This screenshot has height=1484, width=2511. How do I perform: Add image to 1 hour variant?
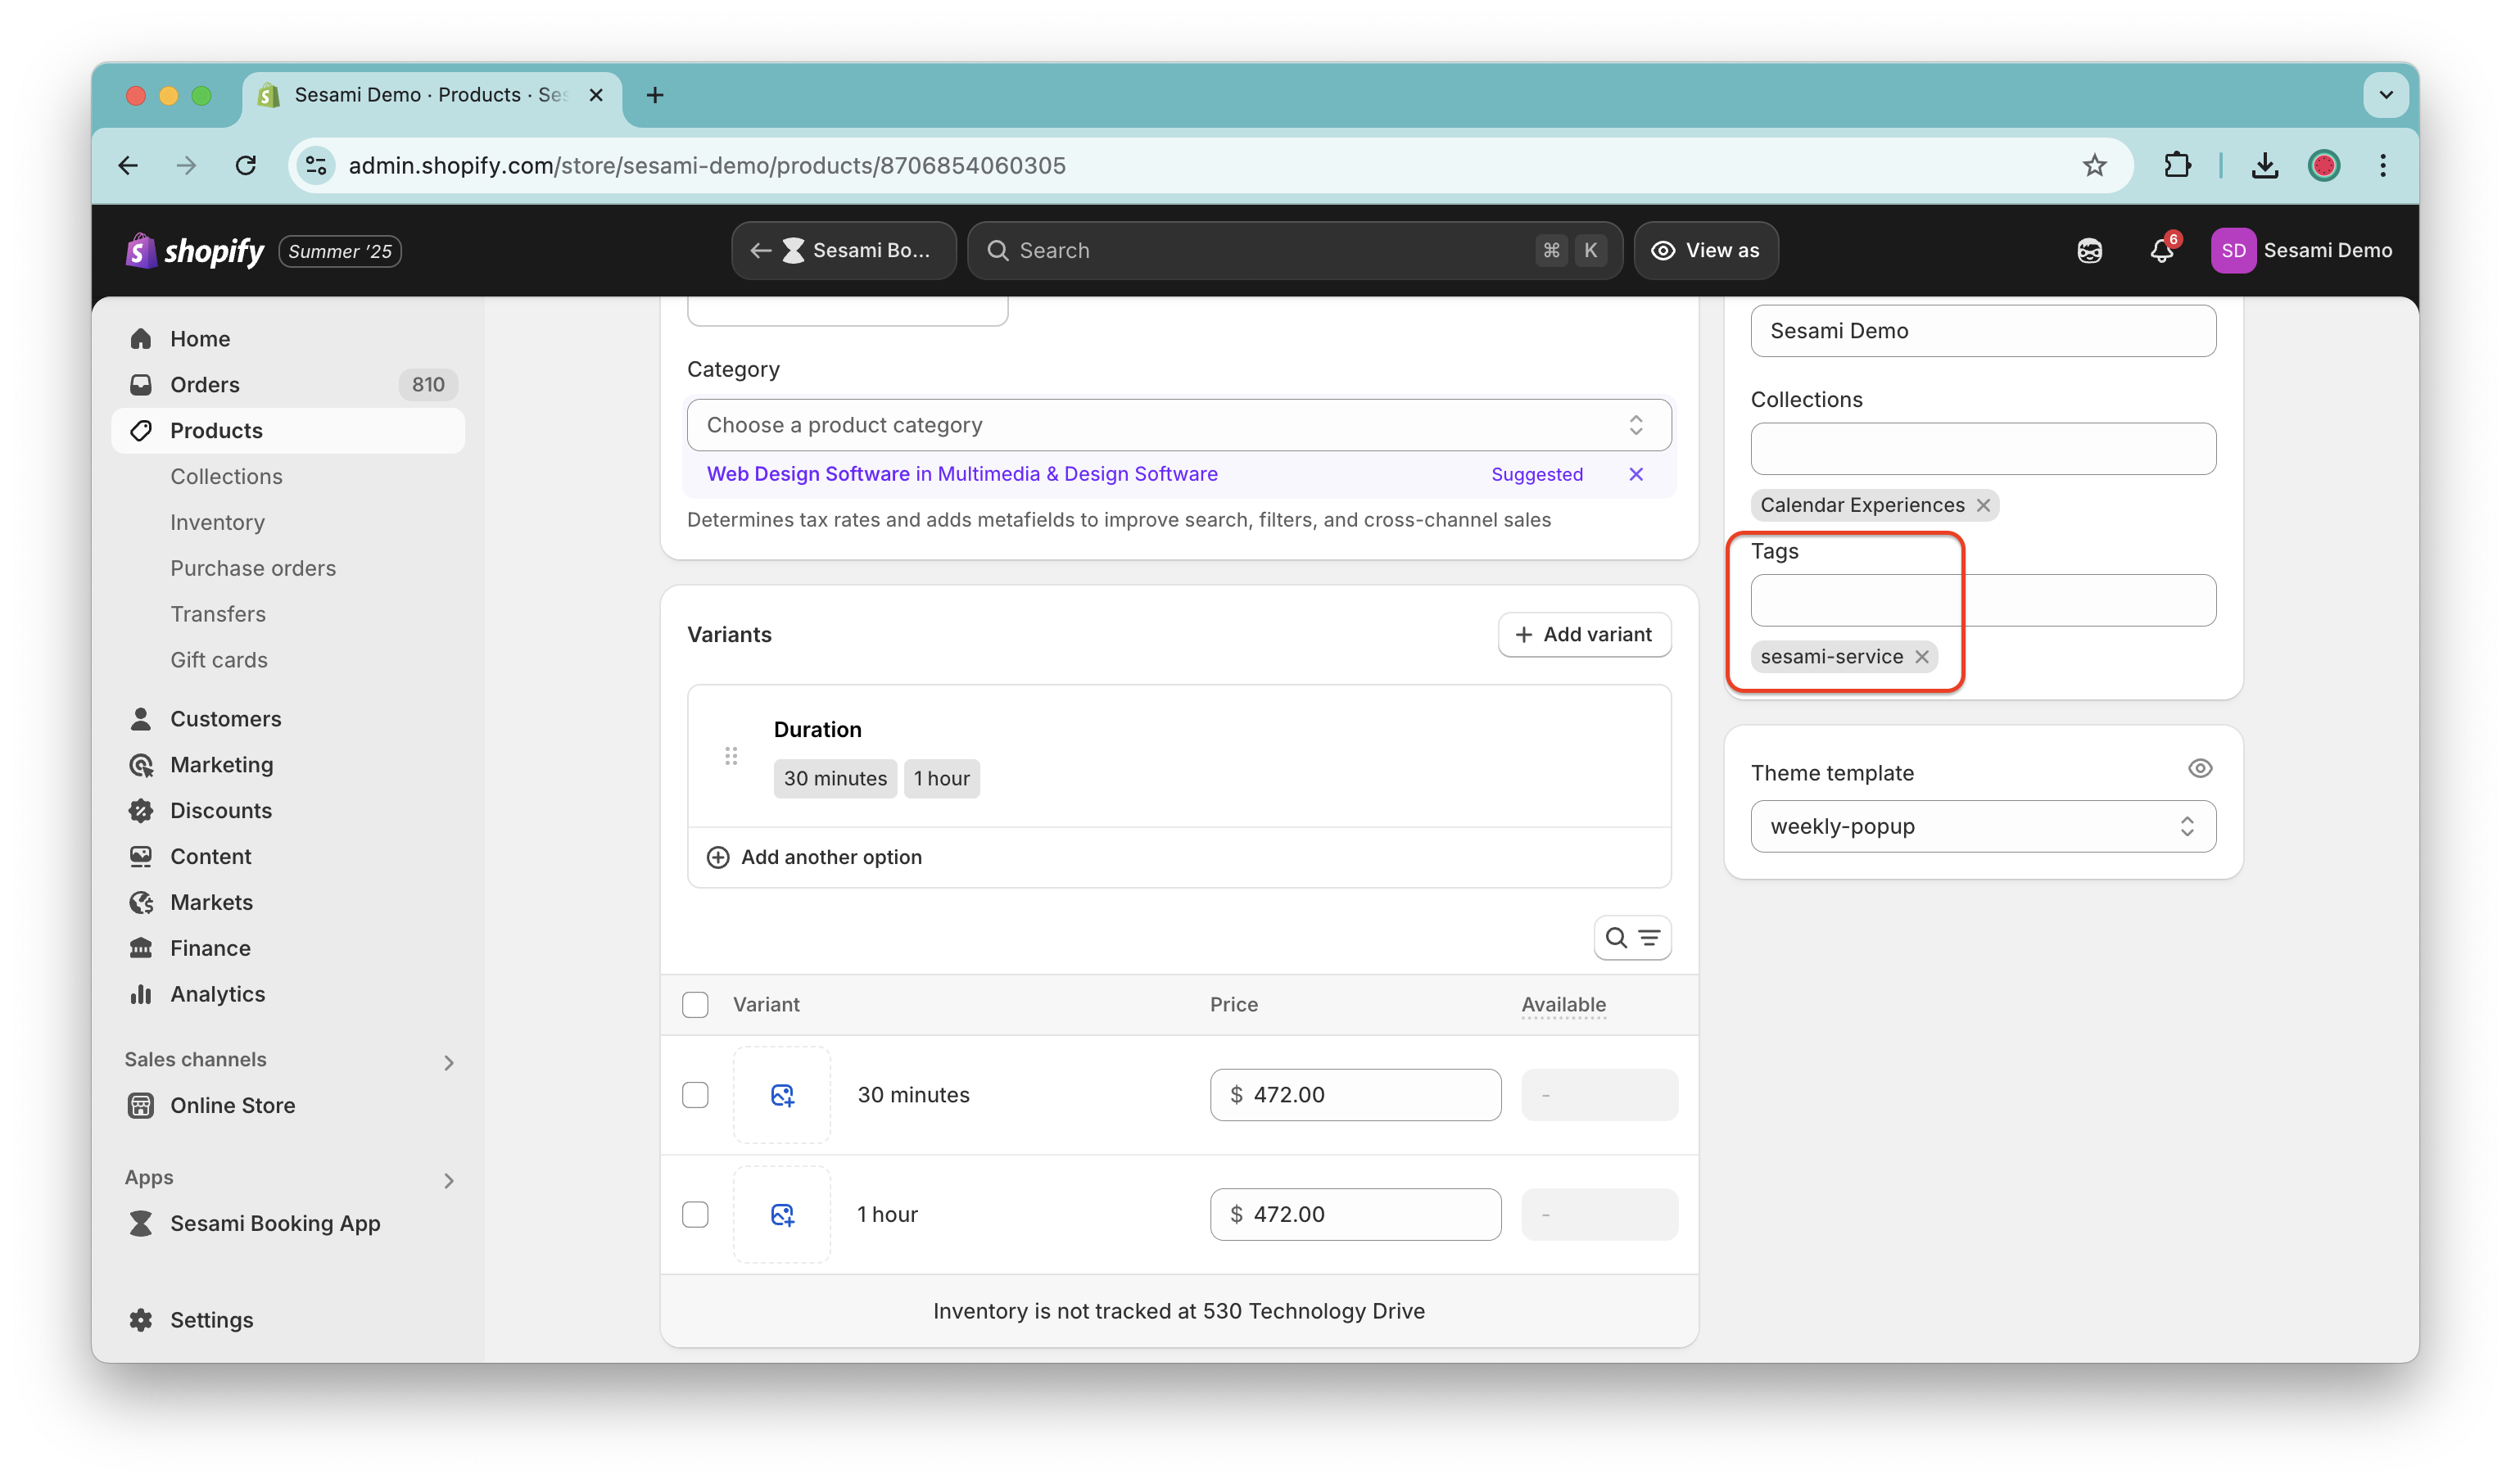[x=782, y=1214]
